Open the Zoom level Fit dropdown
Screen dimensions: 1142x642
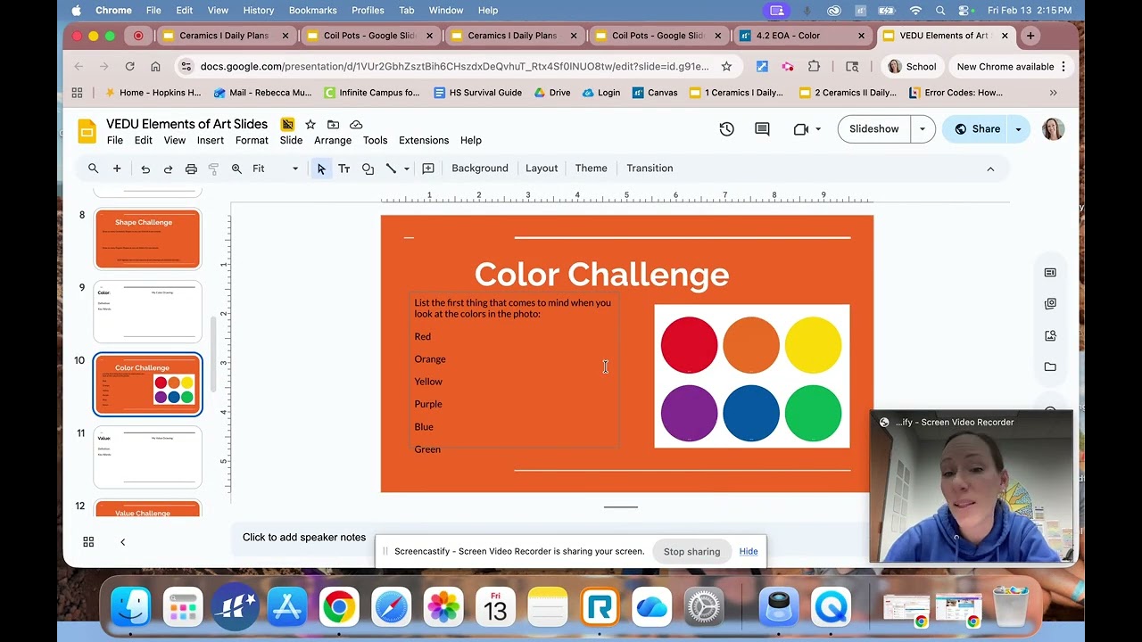[x=276, y=169]
